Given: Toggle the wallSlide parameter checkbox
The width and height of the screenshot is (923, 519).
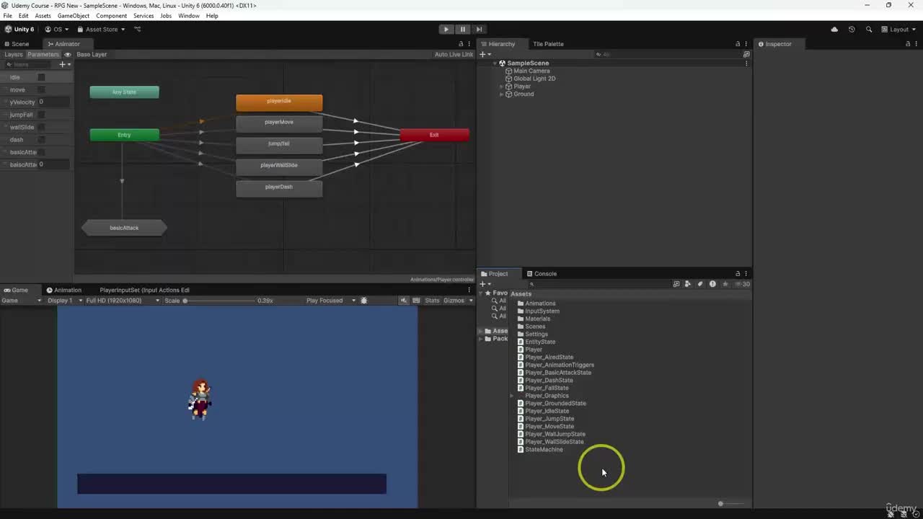Looking at the screenshot, I should pyautogui.click(x=41, y=128).
